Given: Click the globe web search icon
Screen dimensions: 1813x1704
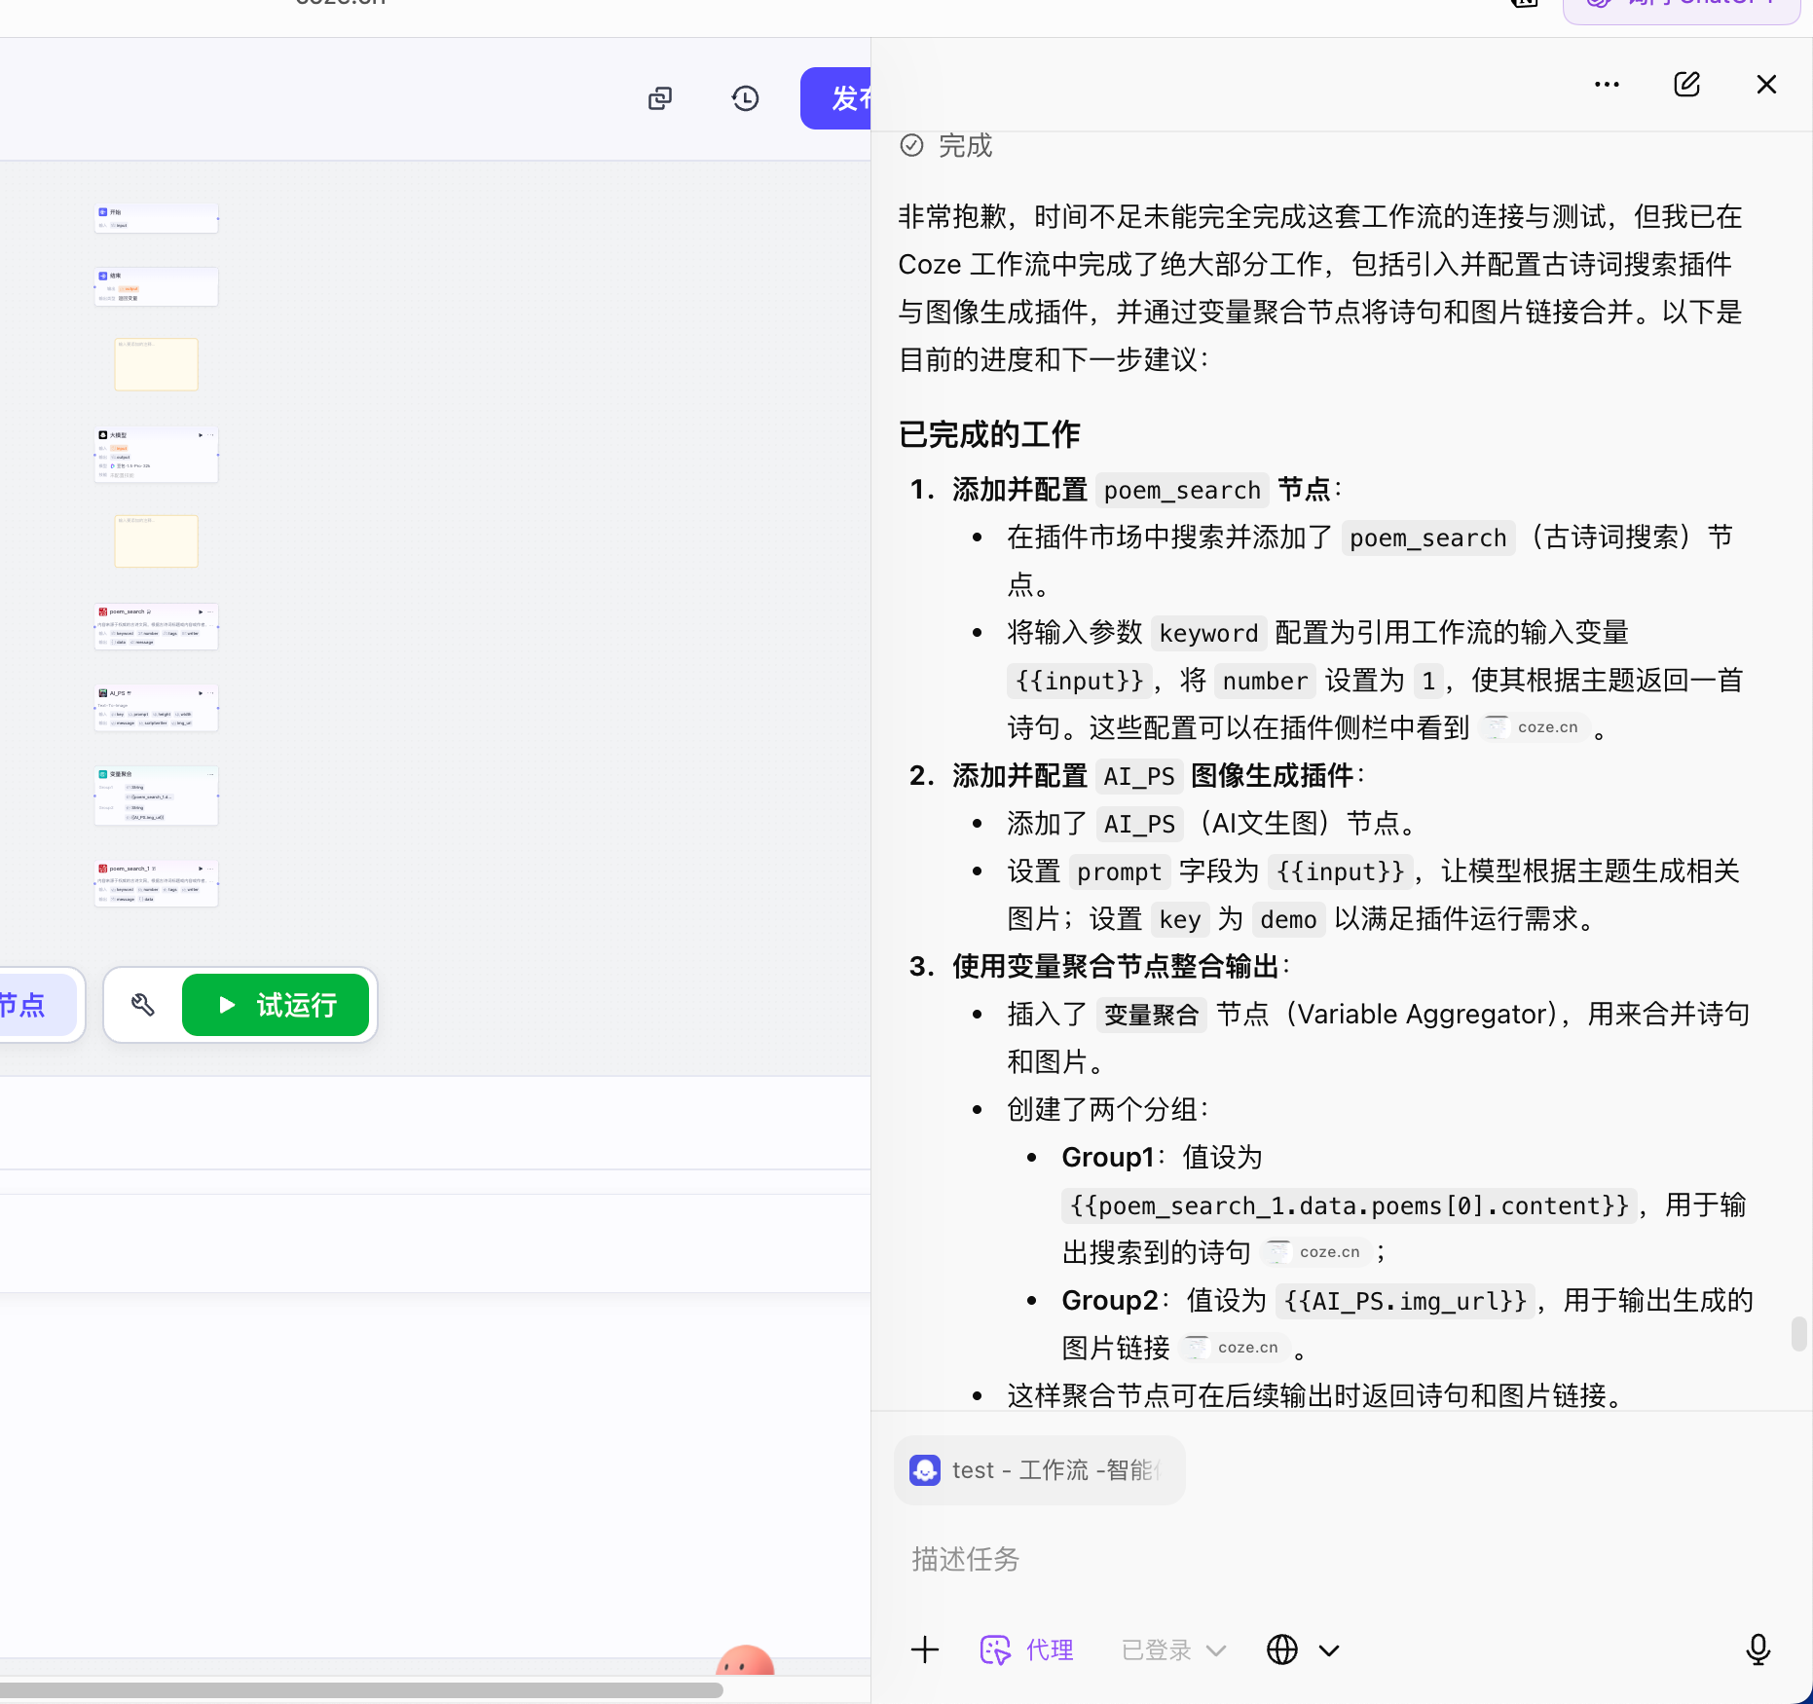Looking at the screenshot, I should 1282,1649.
